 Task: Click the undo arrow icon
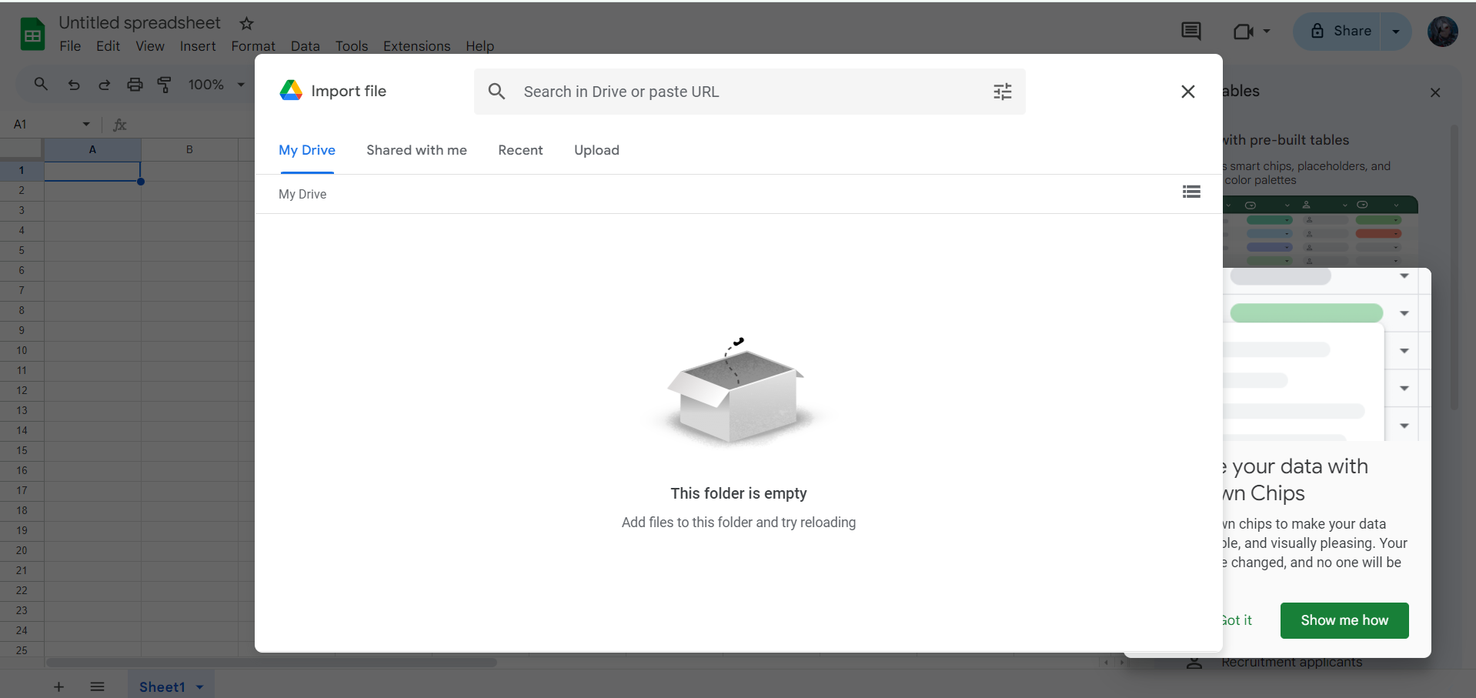(74, 85)
